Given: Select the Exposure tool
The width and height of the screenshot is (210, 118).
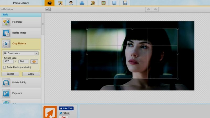Looking at the screenshot, I should click(x=21, y=93).
